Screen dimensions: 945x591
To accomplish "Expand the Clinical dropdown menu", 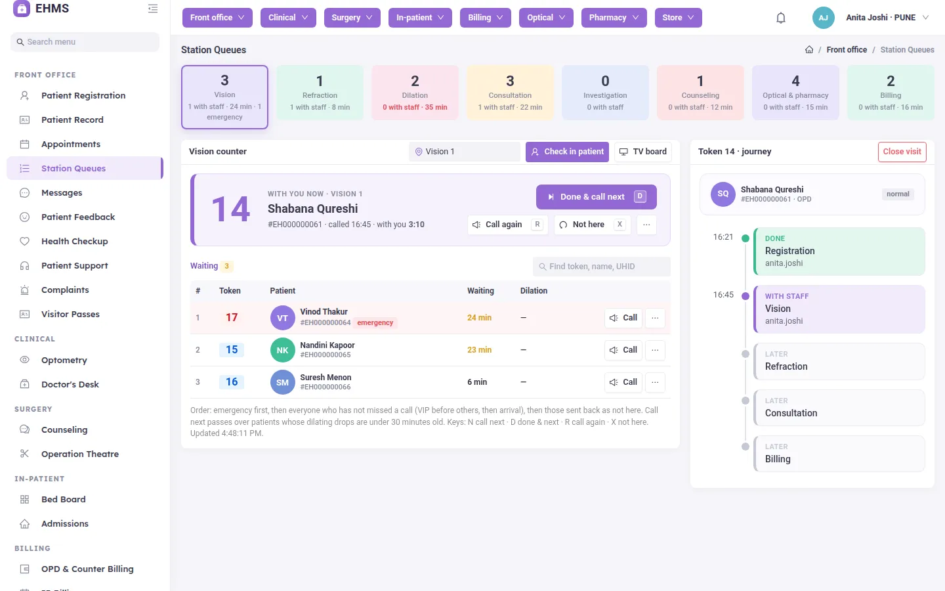I will pyautogui.click(x=288, y=18).
